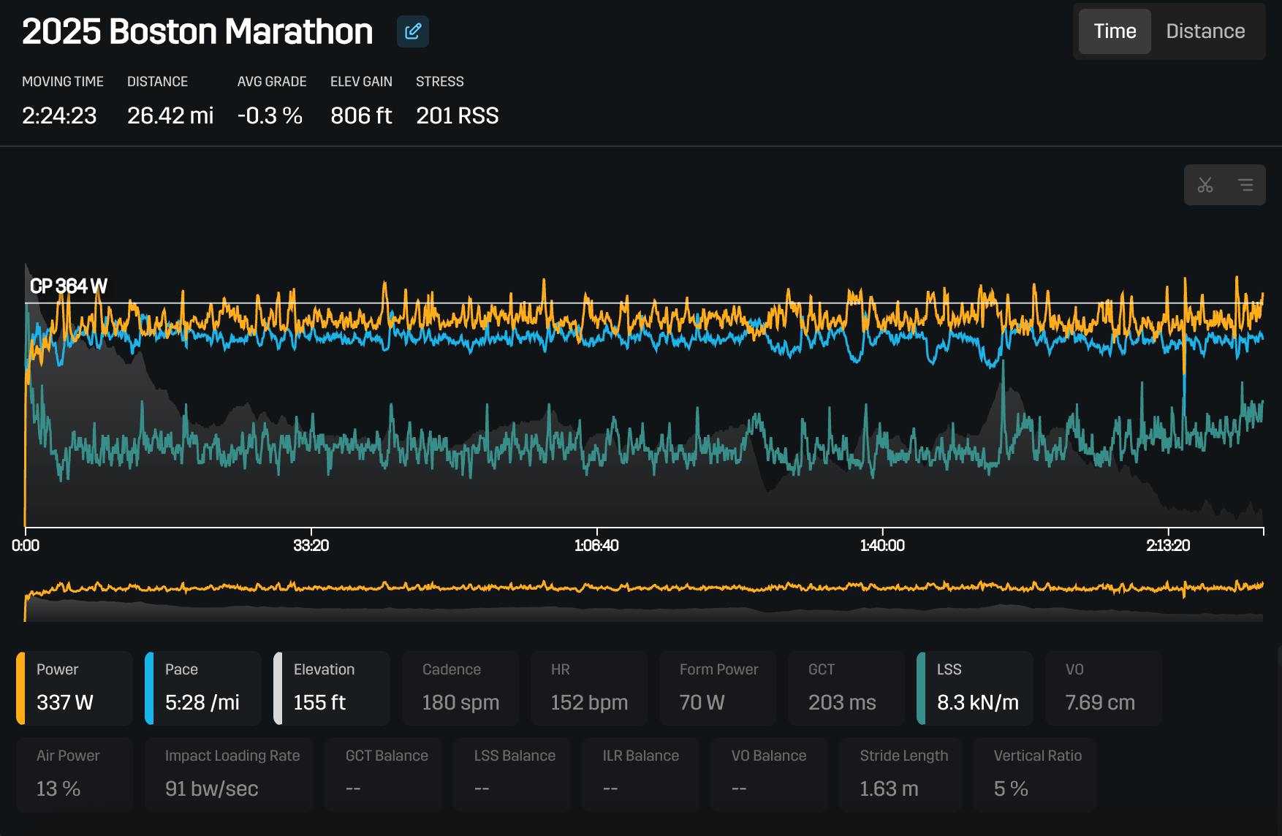The height and width of the screenshot is (836, 1282).
Task: Edit the 2025 Boston Marathon title
Action: (413, 31)
